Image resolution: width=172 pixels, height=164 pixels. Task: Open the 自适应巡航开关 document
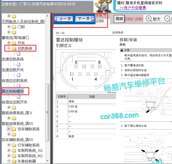point(15,102)
